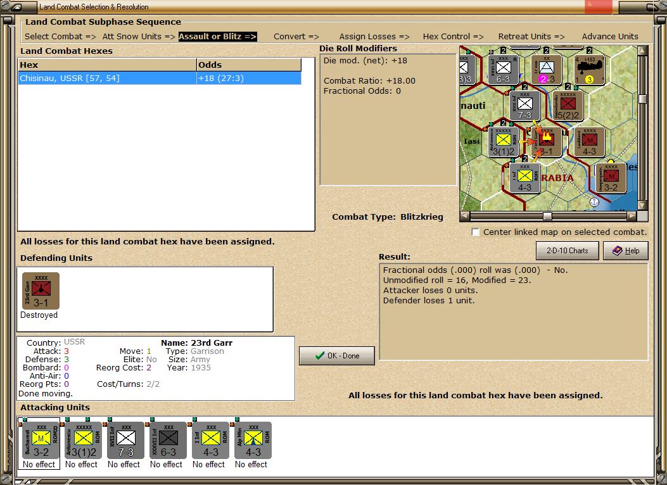Click map vertical scrollbar down arrow
The height and width of the screenshot is (485, 667).
click(x=643, y=205)
